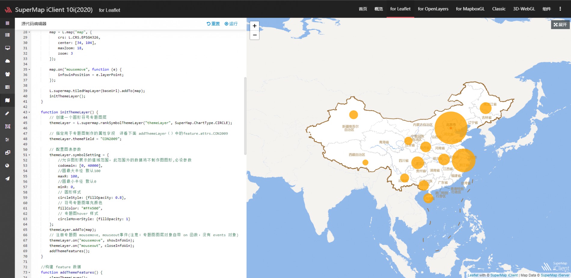Open the first server-stack sidebar icon
This screenshot has width=571, height=278.
[8, 35]
